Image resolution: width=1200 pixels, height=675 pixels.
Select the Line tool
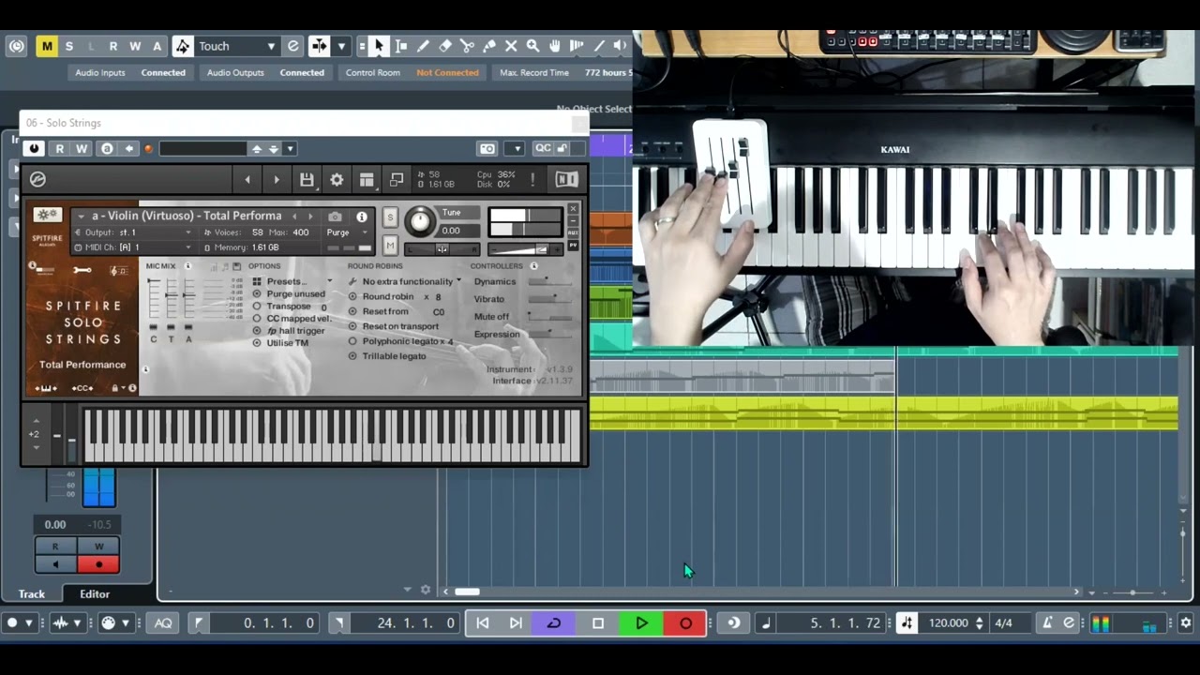599,46
